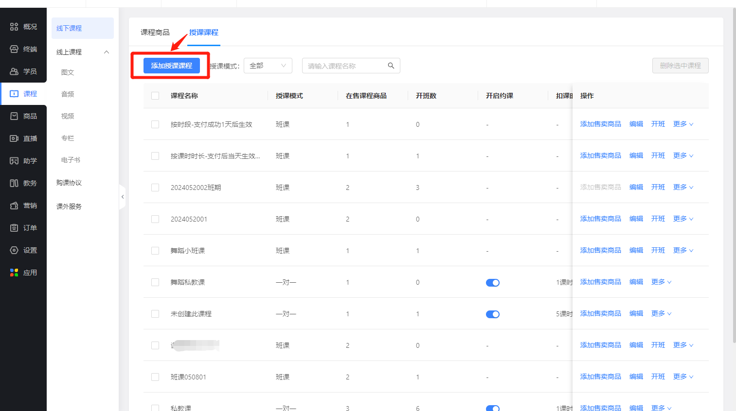The height and width of the screenshot is (411, 736).
Task: Click the 删除选中课程 button
Action: [x=681, y=66]
